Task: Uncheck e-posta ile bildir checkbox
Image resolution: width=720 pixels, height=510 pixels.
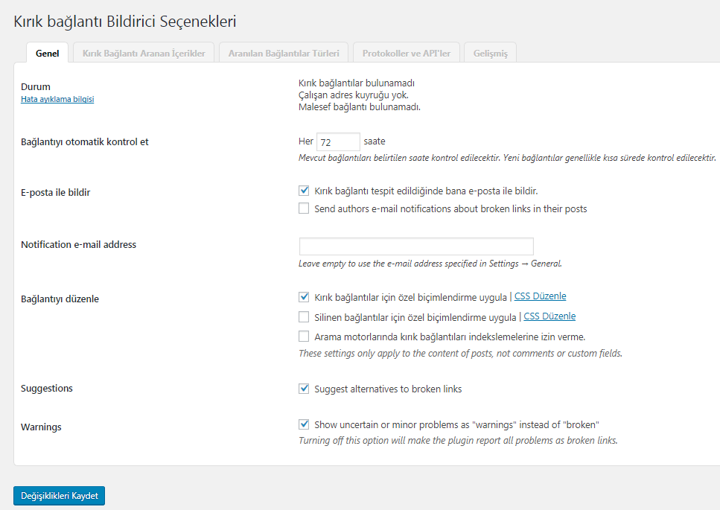Action: (x=304, y=191)
